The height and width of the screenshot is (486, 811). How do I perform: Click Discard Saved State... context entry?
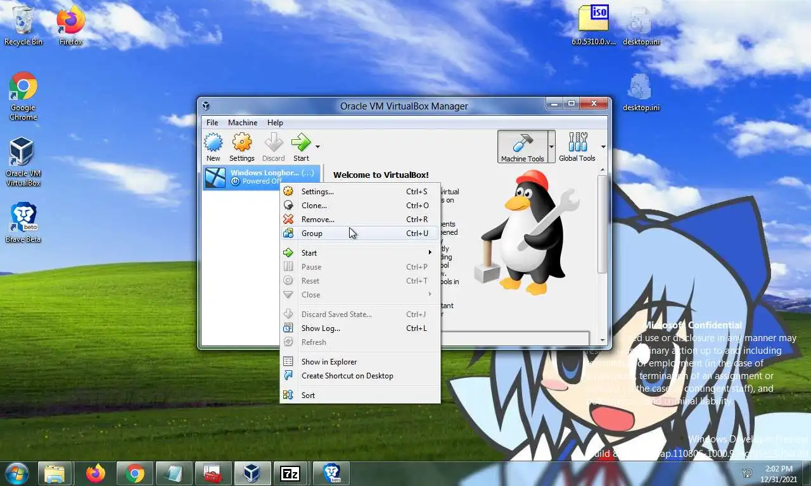coord(360,315)
